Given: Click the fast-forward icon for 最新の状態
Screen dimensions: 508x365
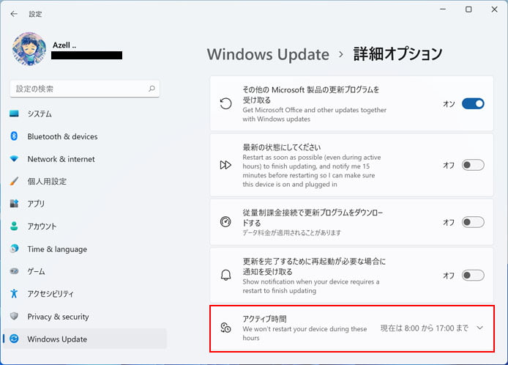Looking at the screenshot, I should (225, 165).
